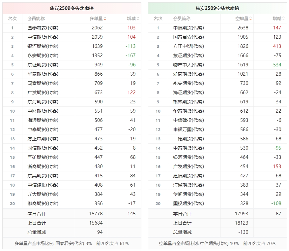The image size is (289, 251).
Task: Select 永安期货(代客) in short table
Action: [x=188, y=83]
